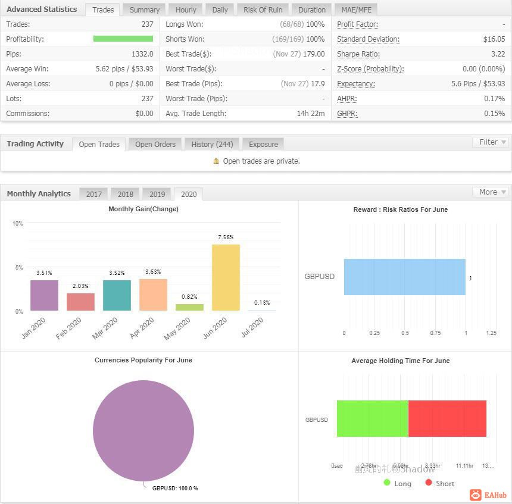The image size is (512, 504).
Task: Click the Feb 2020 red bar
Action: click(80, 302)
